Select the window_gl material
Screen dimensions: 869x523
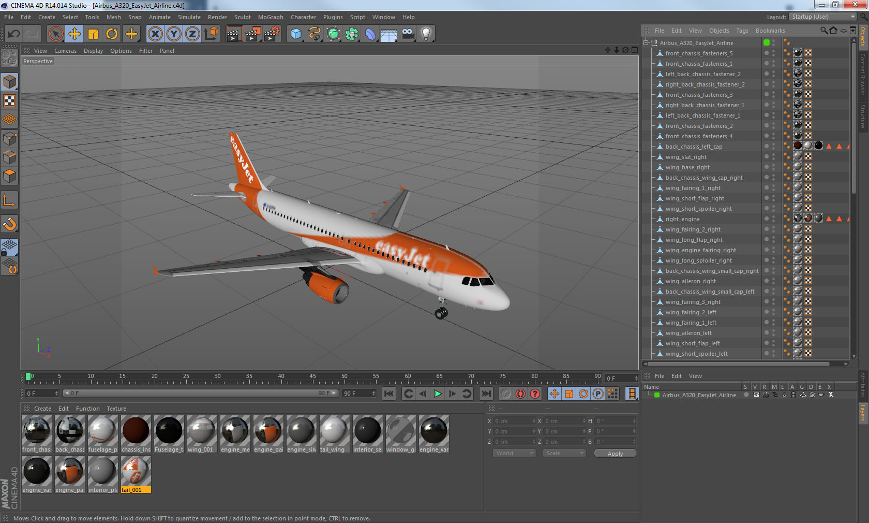401,434
